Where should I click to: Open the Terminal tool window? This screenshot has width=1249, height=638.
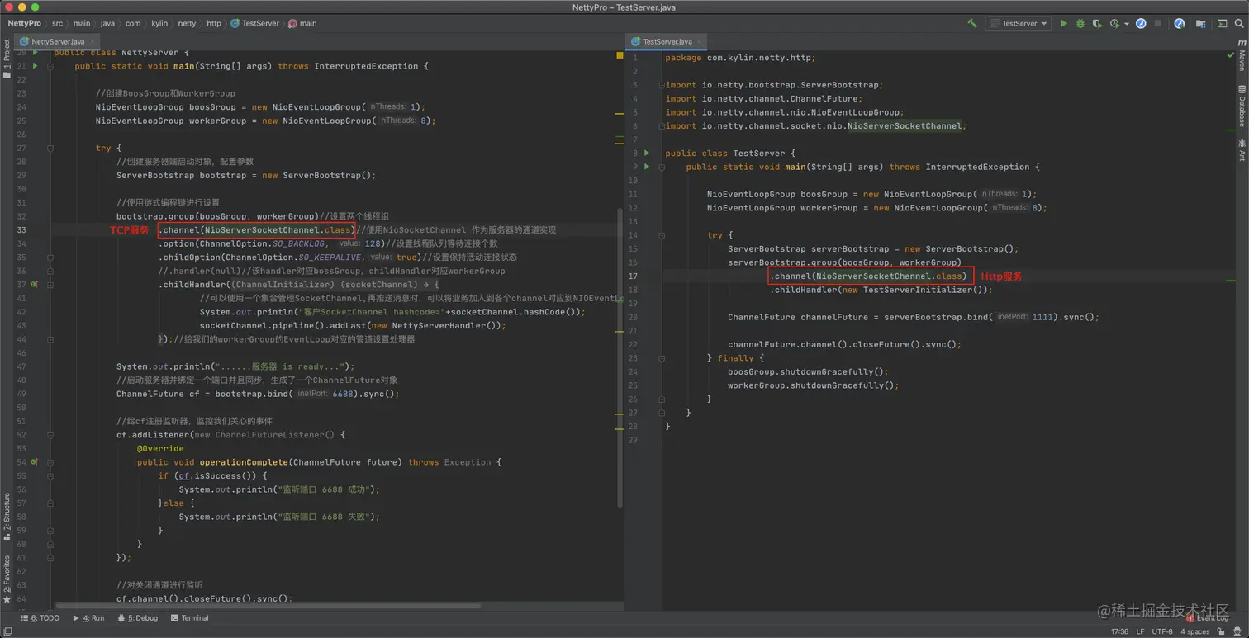tap(189, 618)
